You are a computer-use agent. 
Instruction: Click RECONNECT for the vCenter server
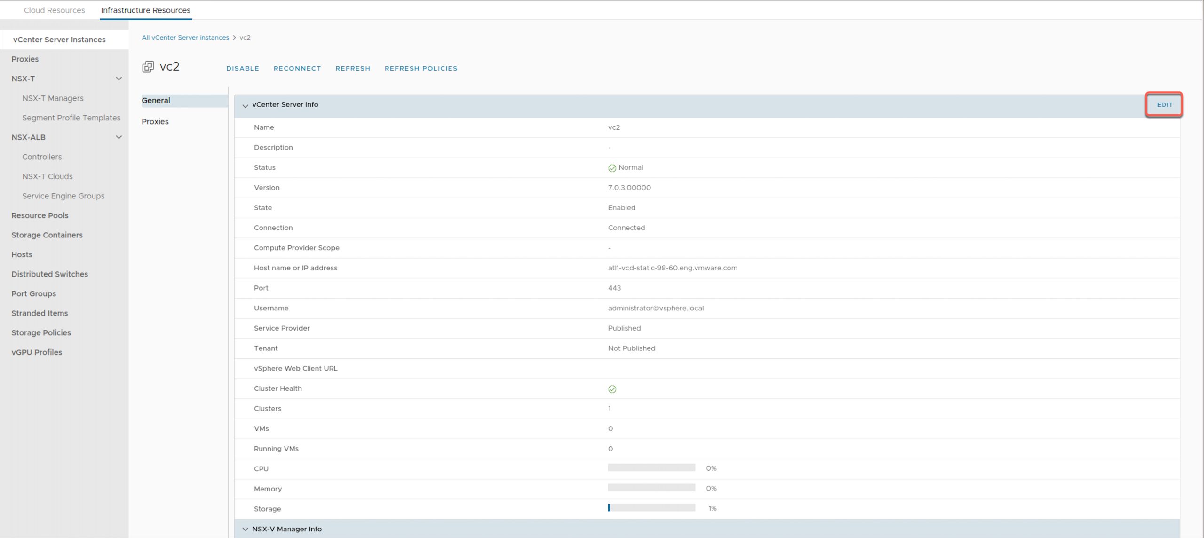[x=297, y=68]
